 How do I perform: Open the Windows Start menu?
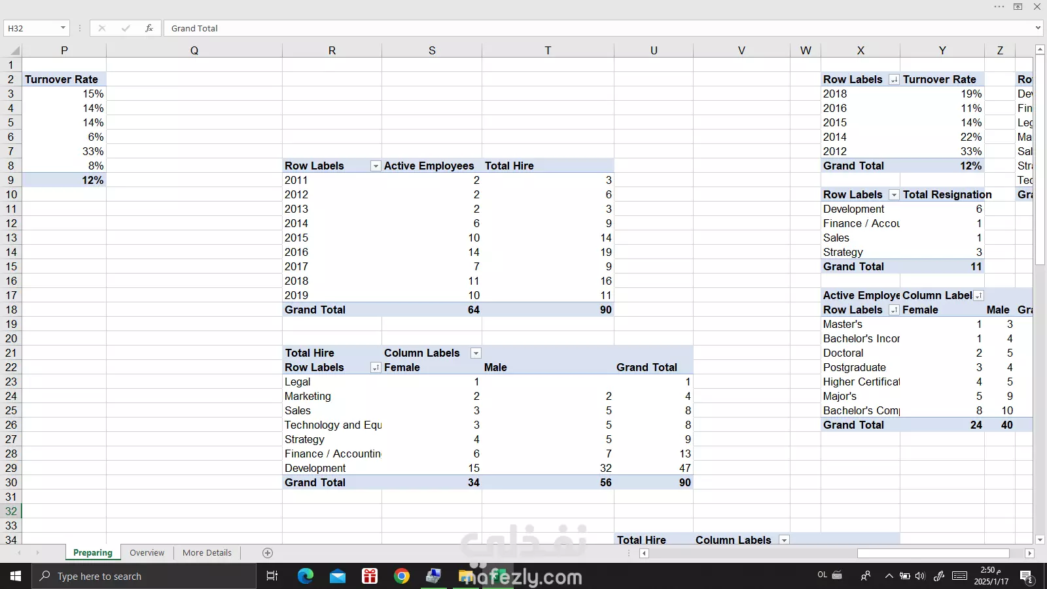(16, 576)
